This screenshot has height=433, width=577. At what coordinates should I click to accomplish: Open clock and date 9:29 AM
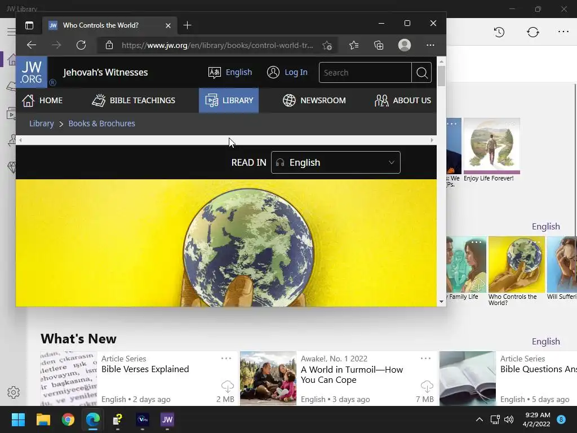(536, 419)
